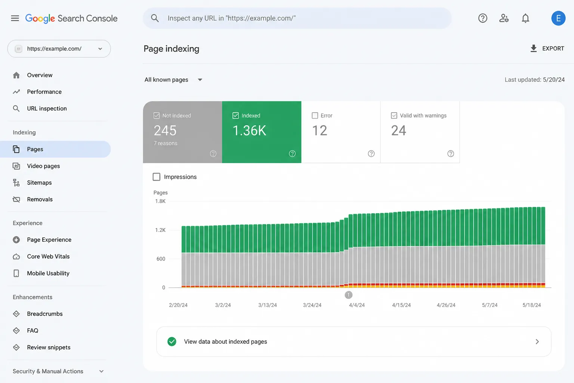The height and width of the screenshot is (383, 574).
Task: Open help on the Indexed card
Action: (x=292, y=154)
